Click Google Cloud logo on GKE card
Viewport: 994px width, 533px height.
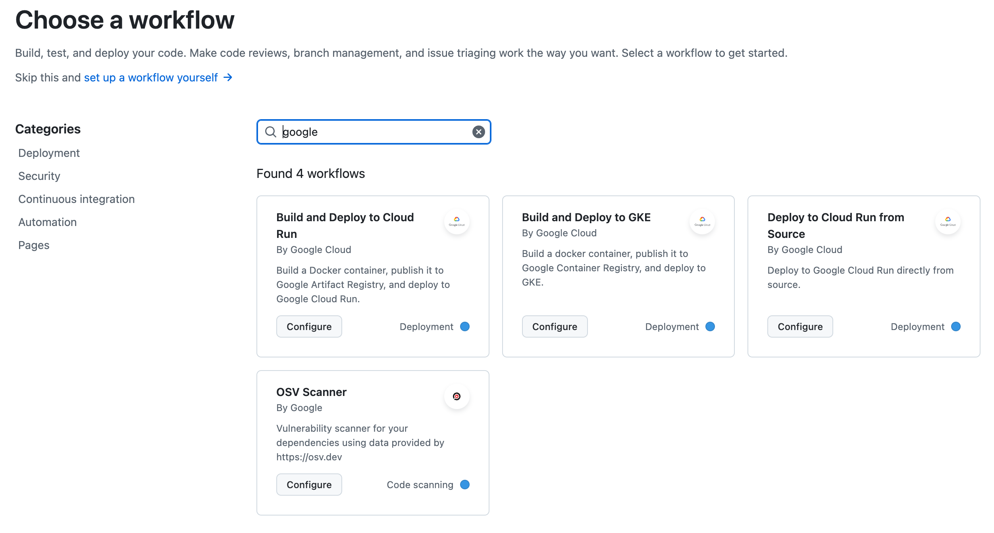click(x=702, y=221)
